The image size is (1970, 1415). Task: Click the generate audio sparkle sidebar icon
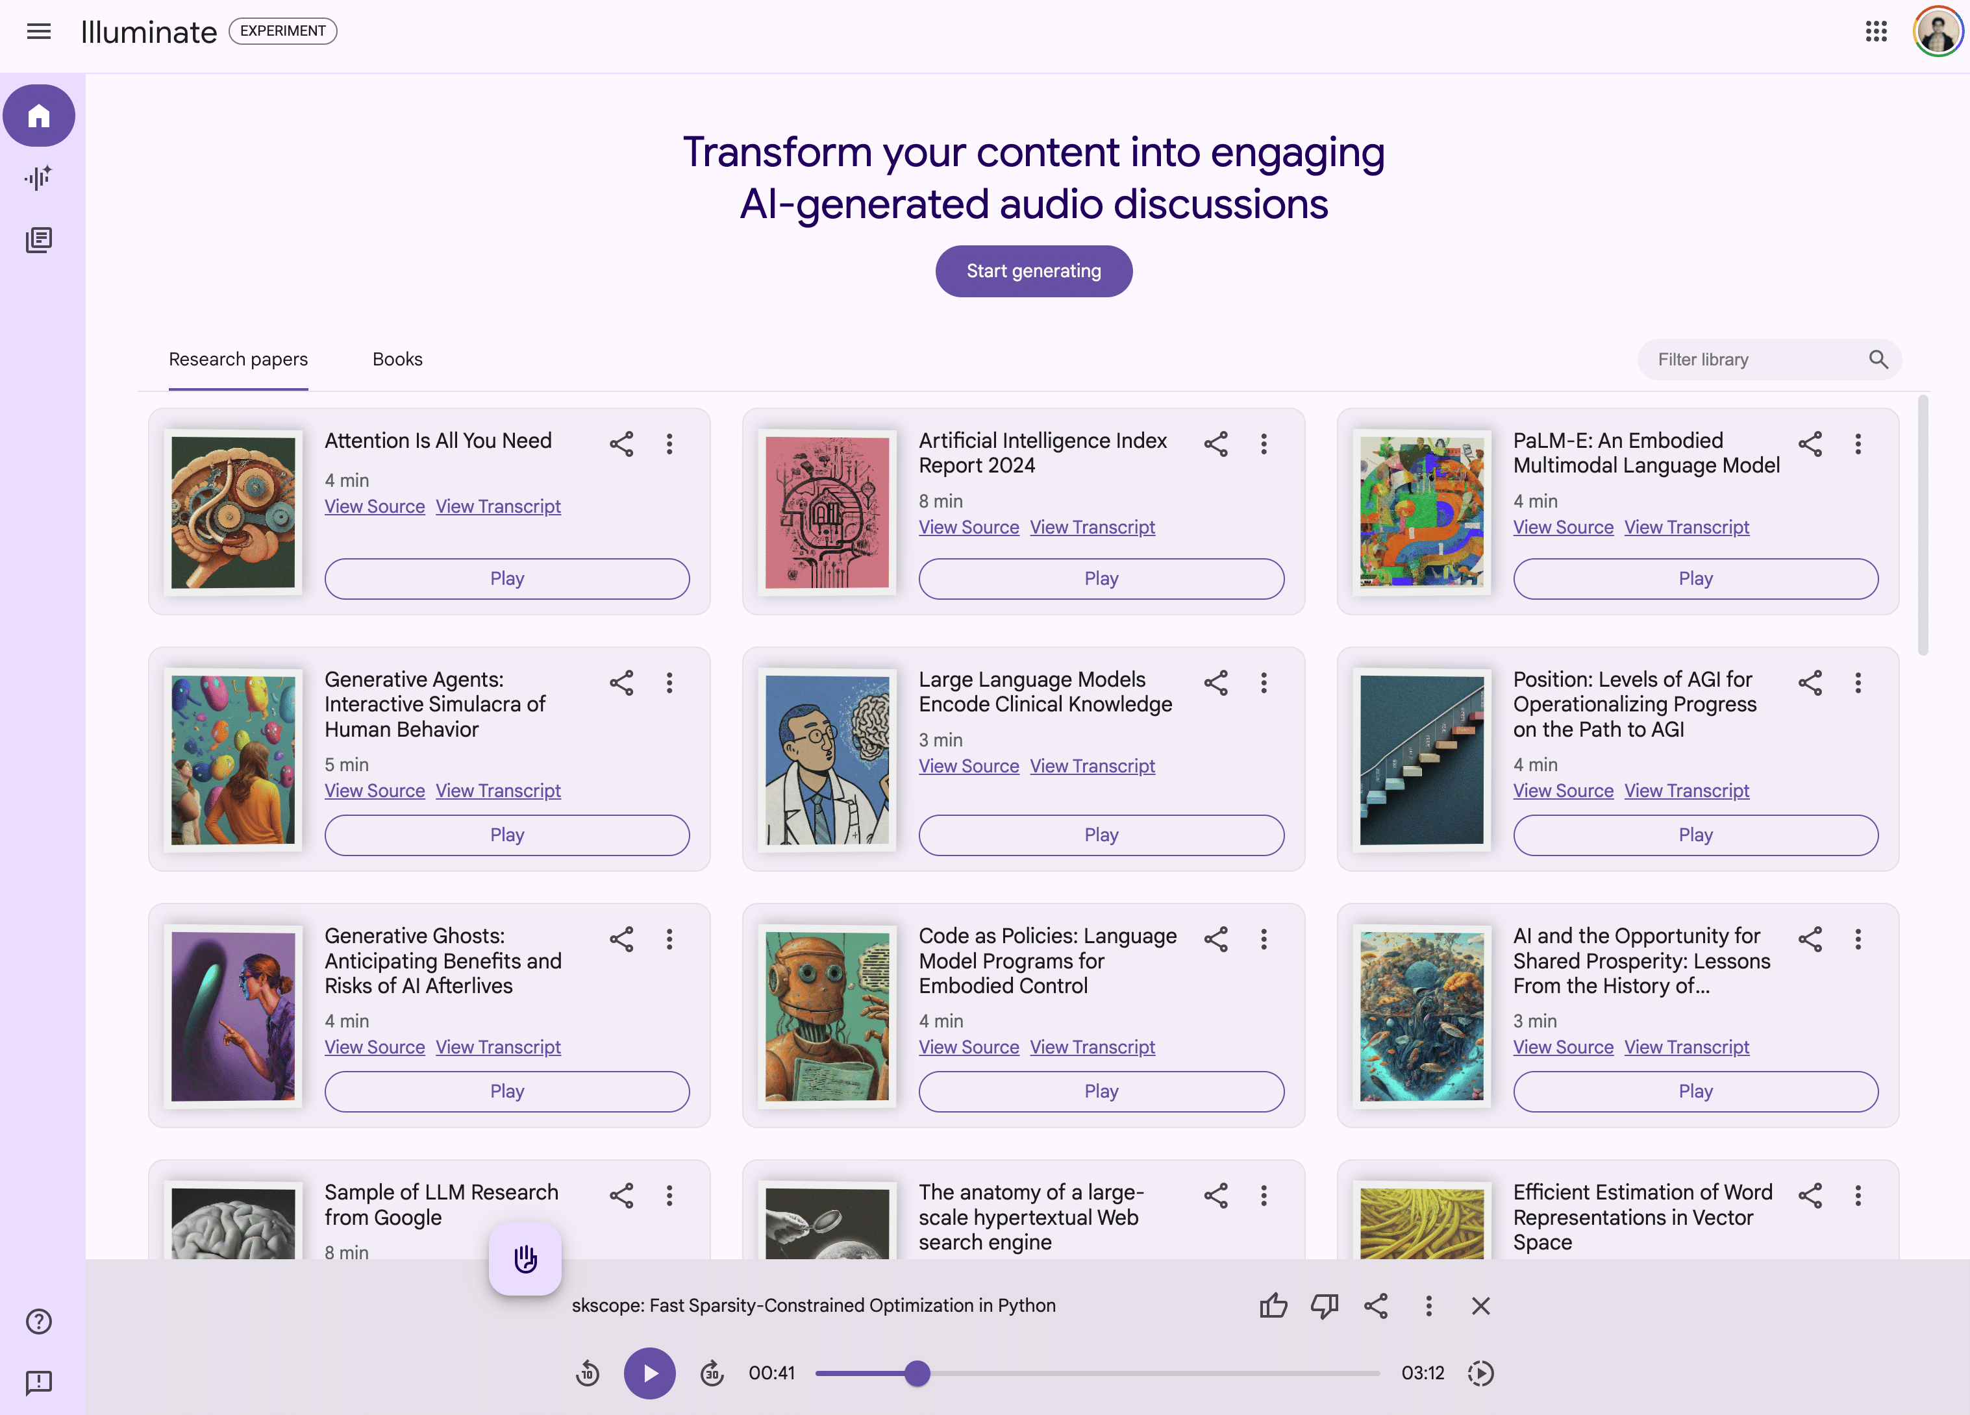(x=38, y=178)
